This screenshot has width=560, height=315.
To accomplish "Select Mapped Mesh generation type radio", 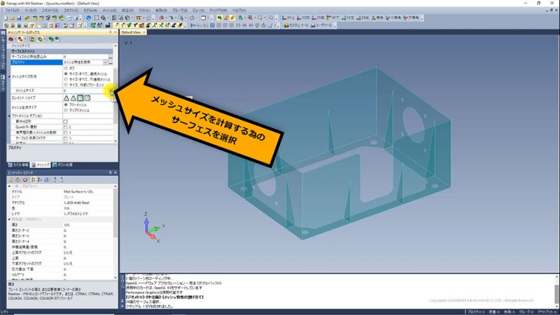I will click(x=66, y=111).
